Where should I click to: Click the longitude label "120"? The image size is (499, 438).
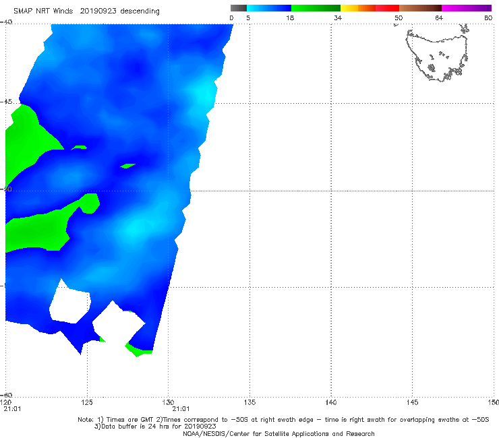(x=5, y=402)
